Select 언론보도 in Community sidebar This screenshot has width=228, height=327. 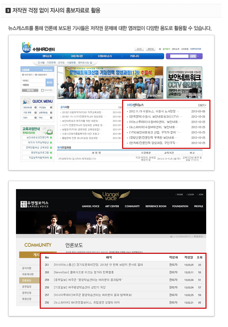(27, 281)
